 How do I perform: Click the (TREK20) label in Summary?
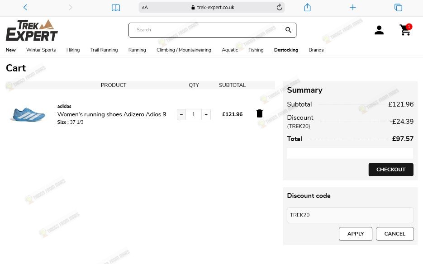pos(299,126)
